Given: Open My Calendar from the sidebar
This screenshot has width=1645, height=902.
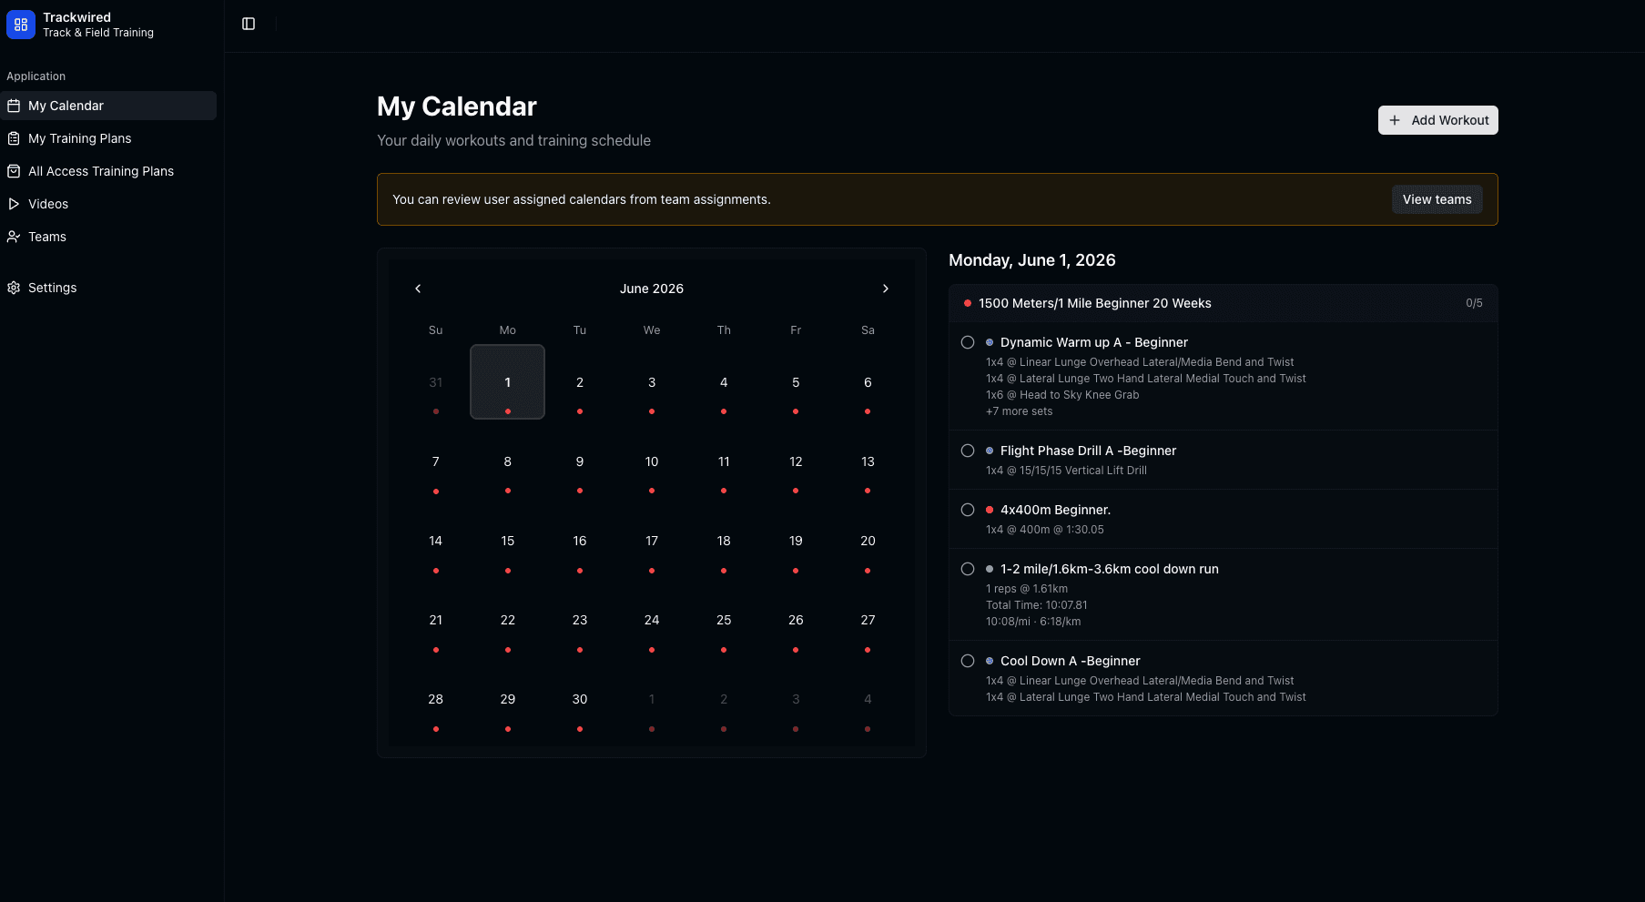Looking at the screenshot, I should click(x=65, y=106).
